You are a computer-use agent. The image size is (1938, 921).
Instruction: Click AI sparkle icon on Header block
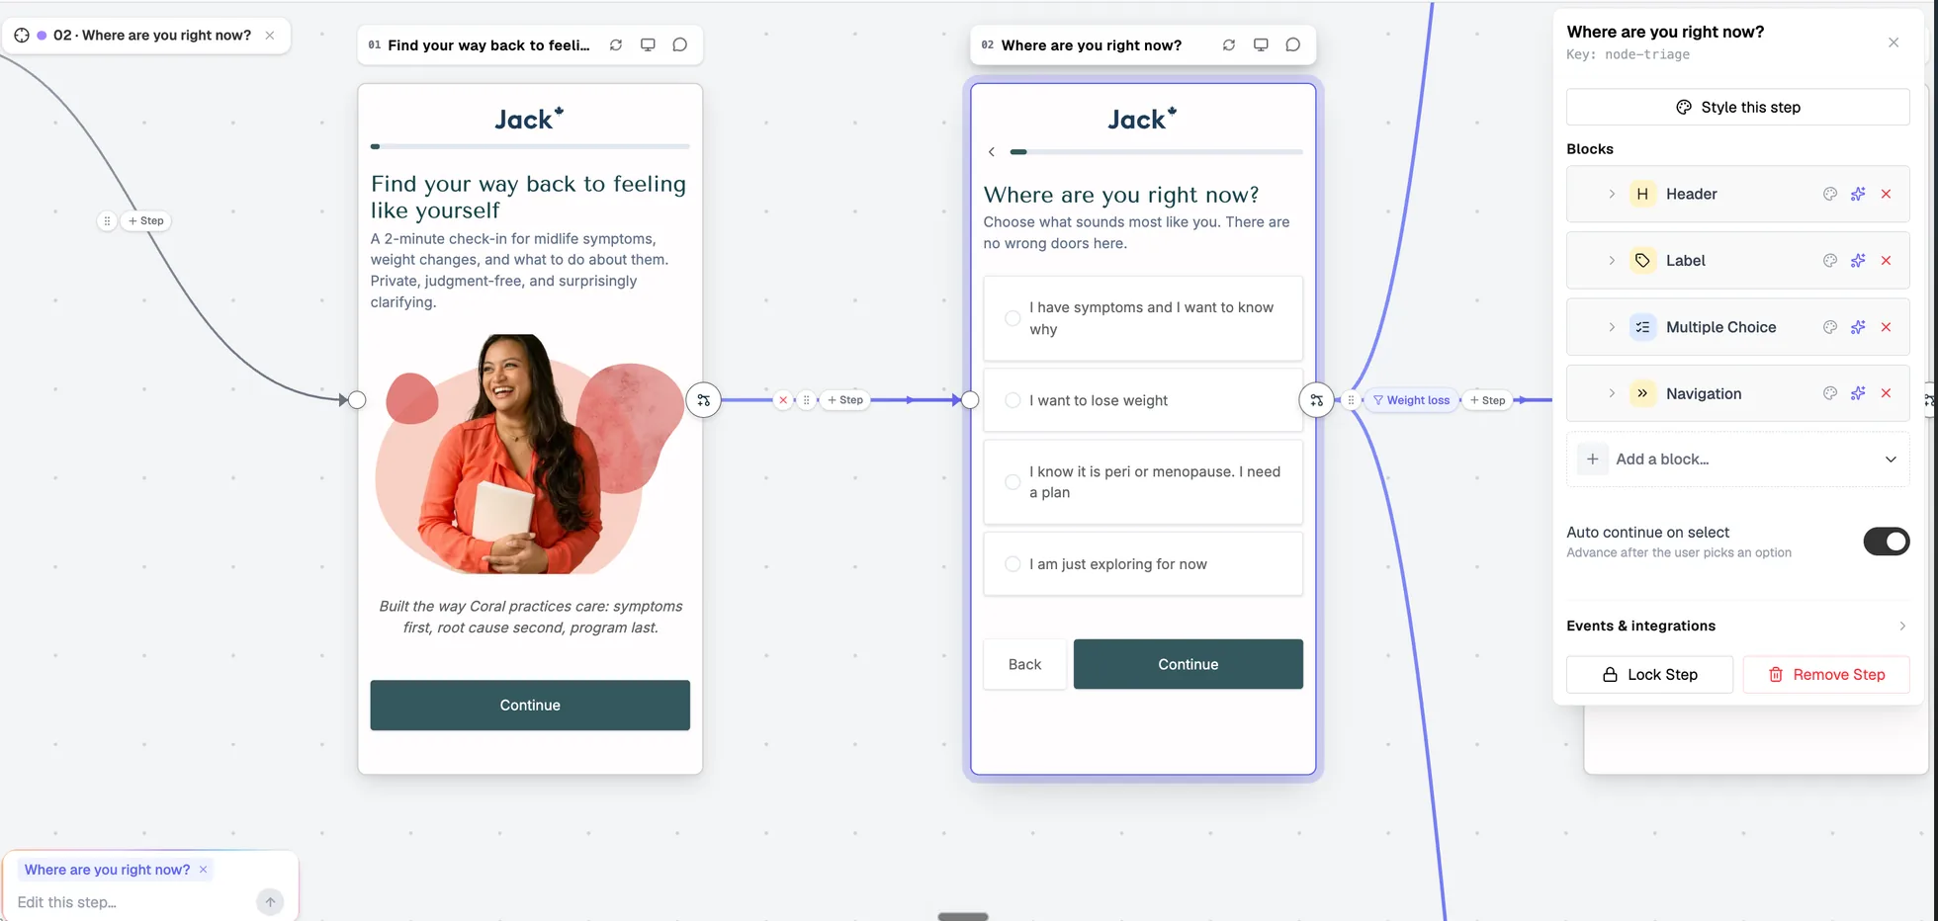[x=1858, y=194]
